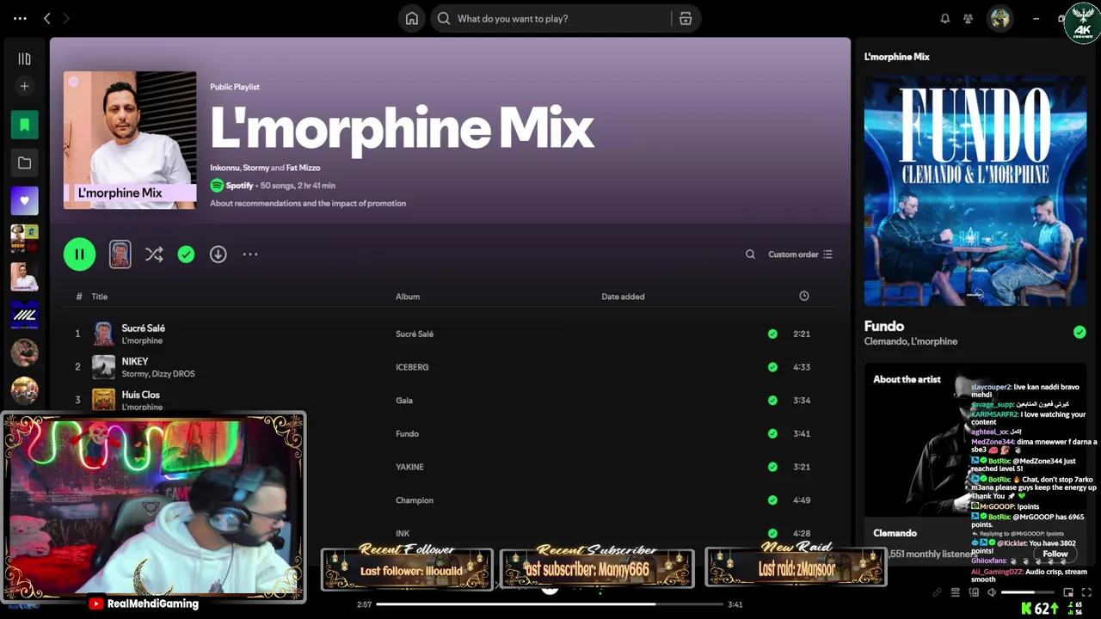Open recommendations and promotion info link

click(x=308, y=204)
